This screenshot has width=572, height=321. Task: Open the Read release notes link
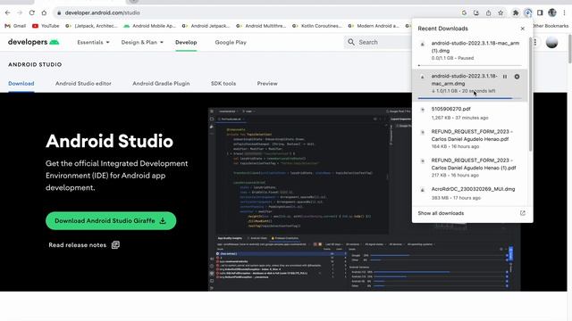click(x=78, y=245)
